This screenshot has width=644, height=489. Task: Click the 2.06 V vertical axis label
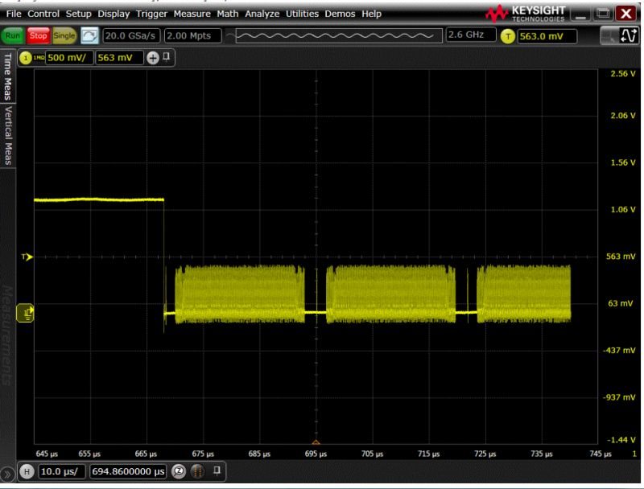pyautogui.click(x=622, y=116)
